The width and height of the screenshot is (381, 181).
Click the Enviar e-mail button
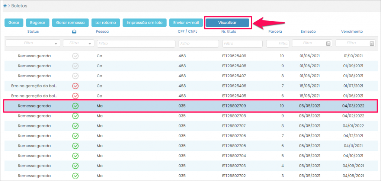pos(186,23)
